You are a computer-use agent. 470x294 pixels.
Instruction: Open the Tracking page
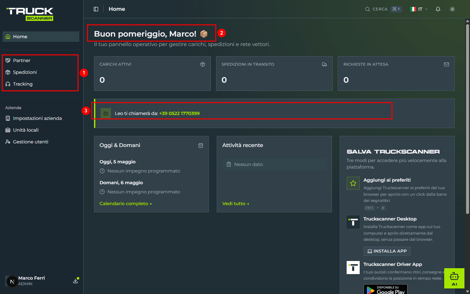[x=41, y=84]
